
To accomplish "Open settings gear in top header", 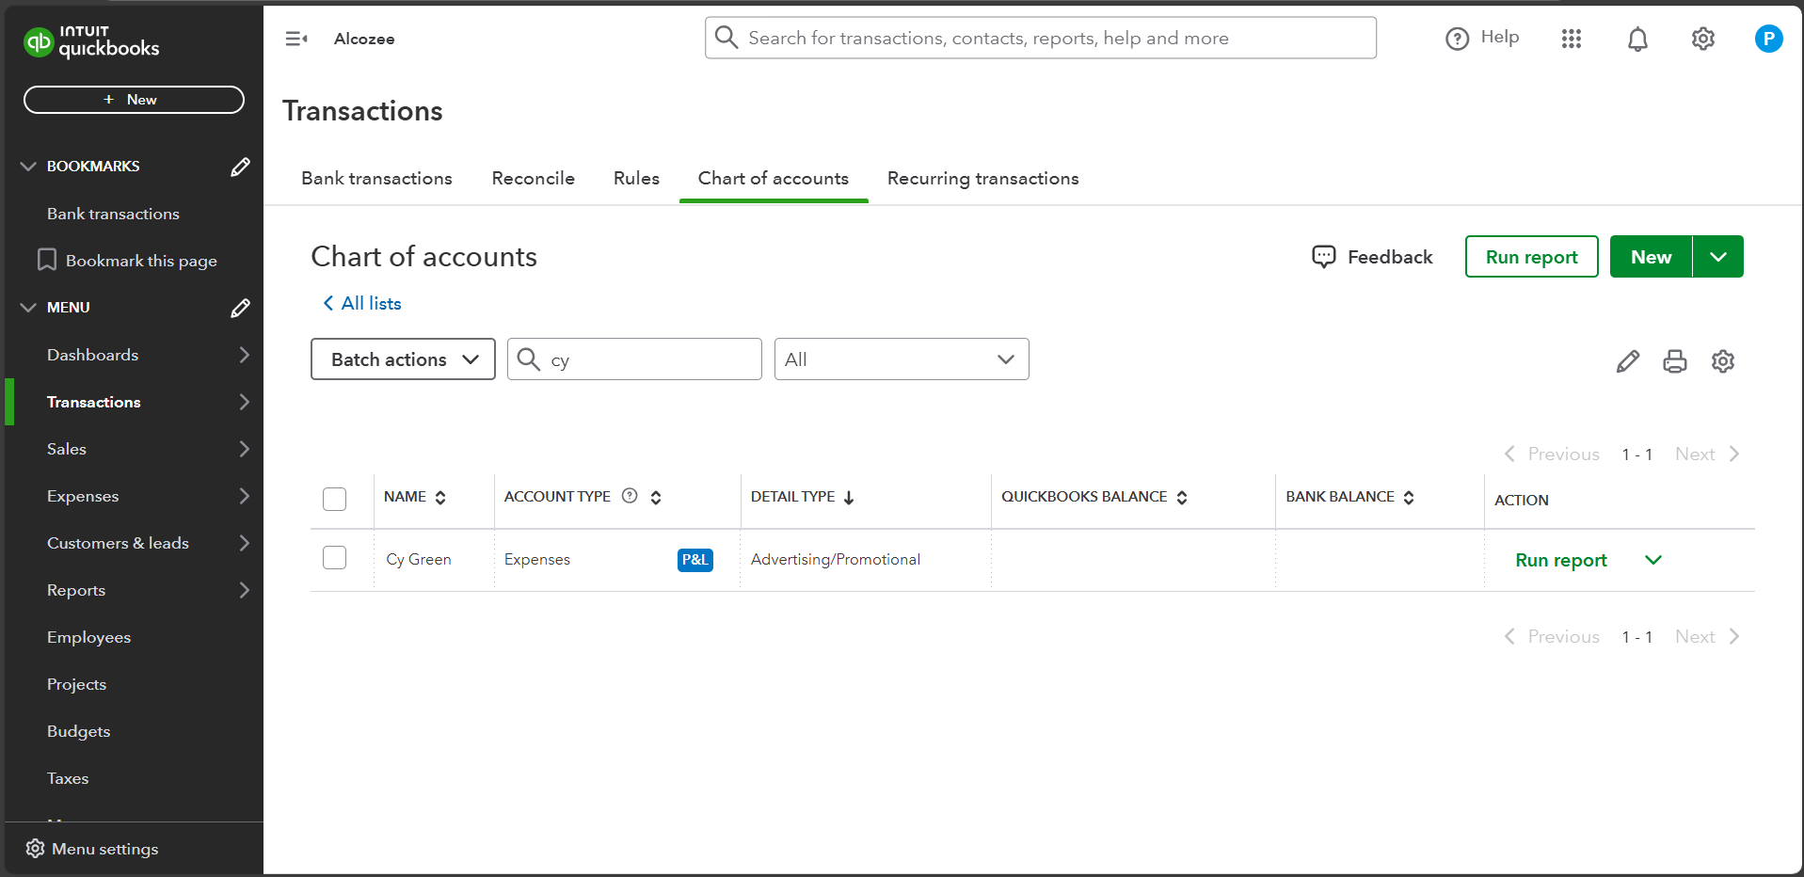I will pos(1702,39).
